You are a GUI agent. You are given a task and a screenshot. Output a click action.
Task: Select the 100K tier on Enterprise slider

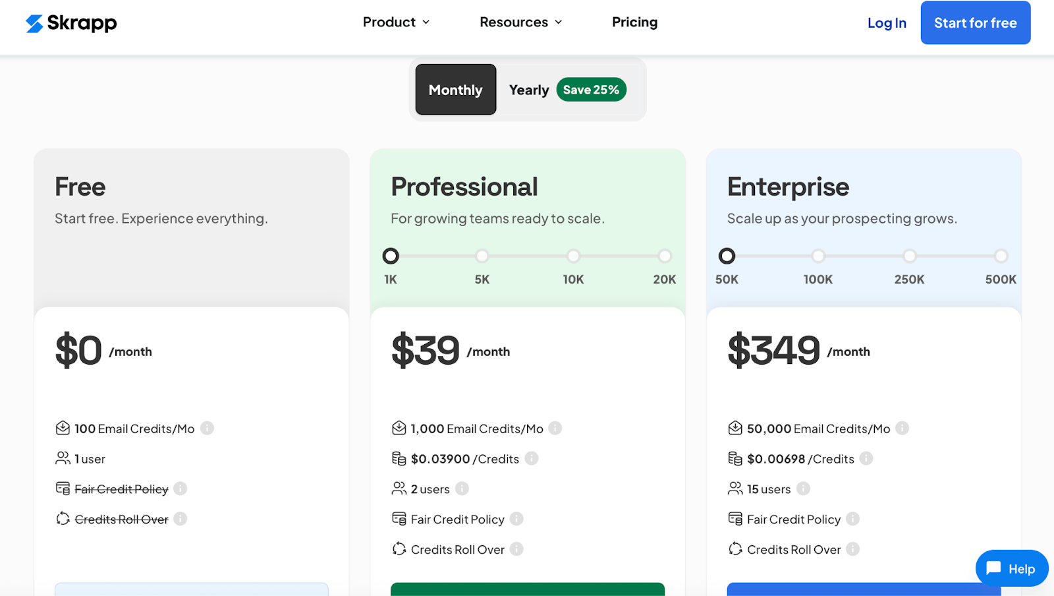818,256
